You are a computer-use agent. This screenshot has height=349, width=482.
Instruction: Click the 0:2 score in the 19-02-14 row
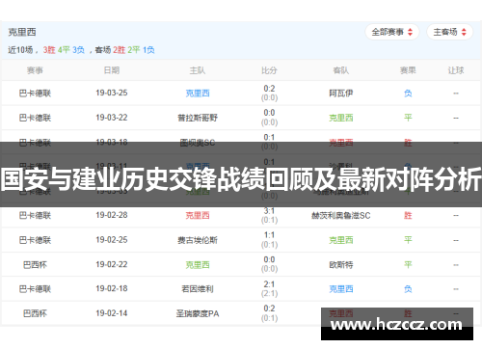click(269, 309)
